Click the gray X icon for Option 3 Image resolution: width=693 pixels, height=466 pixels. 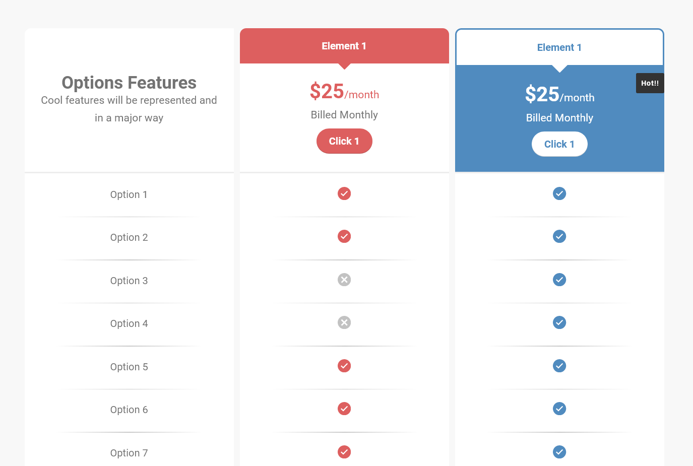point(344,280)
